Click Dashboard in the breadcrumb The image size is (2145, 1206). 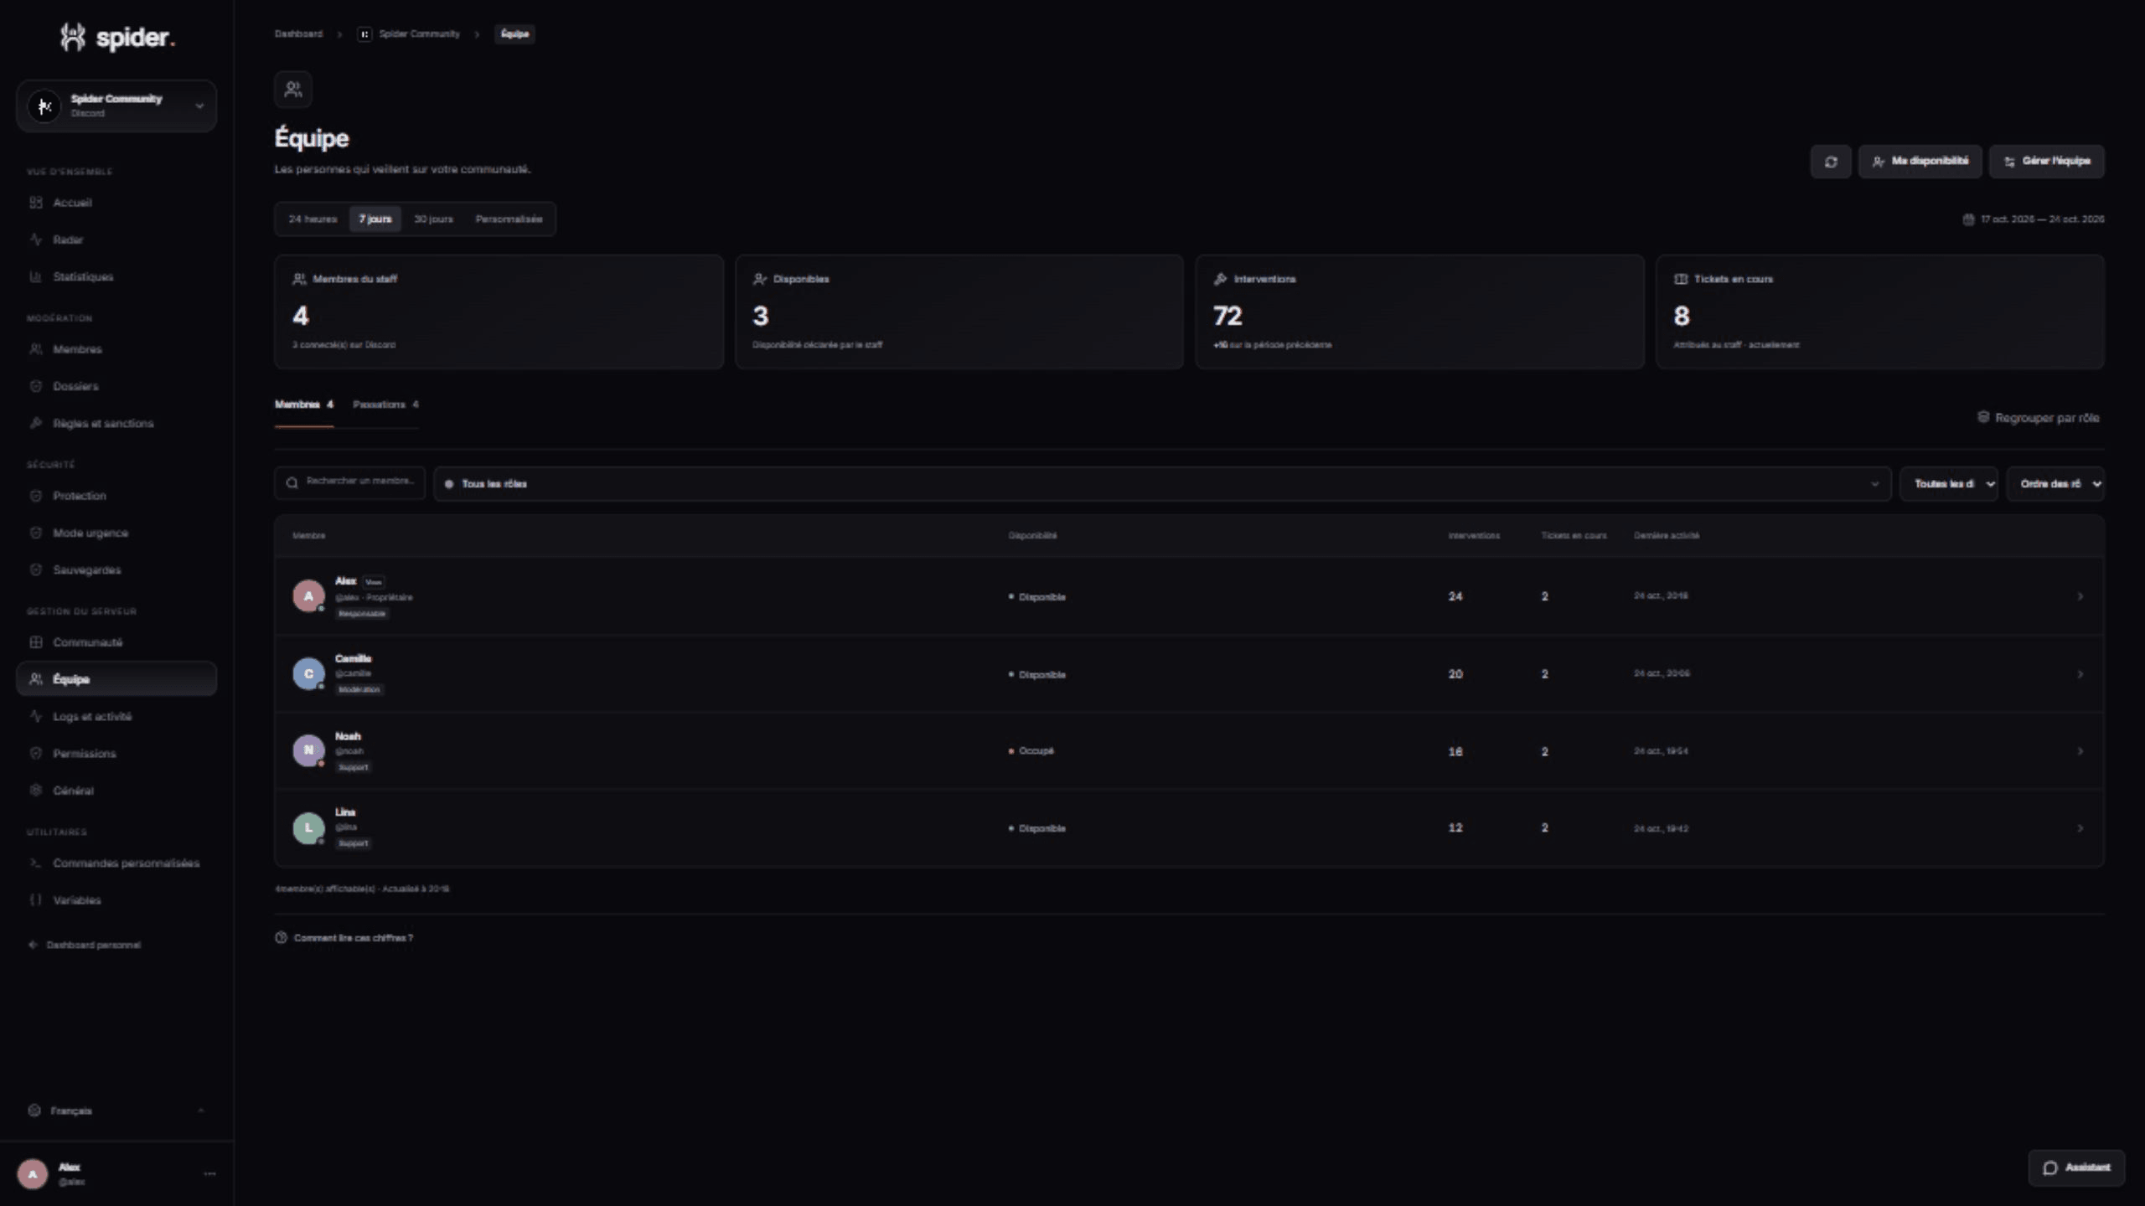[298, 34]
